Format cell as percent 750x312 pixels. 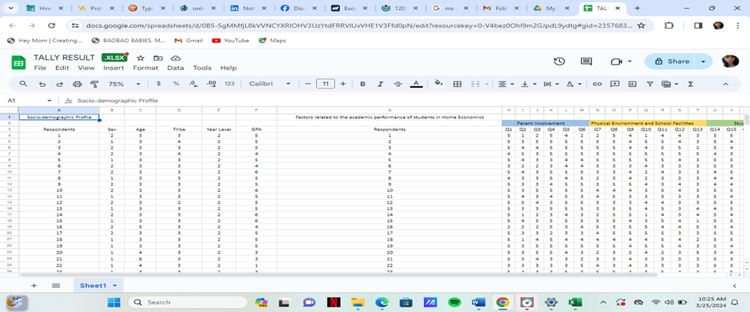point(176,84)
